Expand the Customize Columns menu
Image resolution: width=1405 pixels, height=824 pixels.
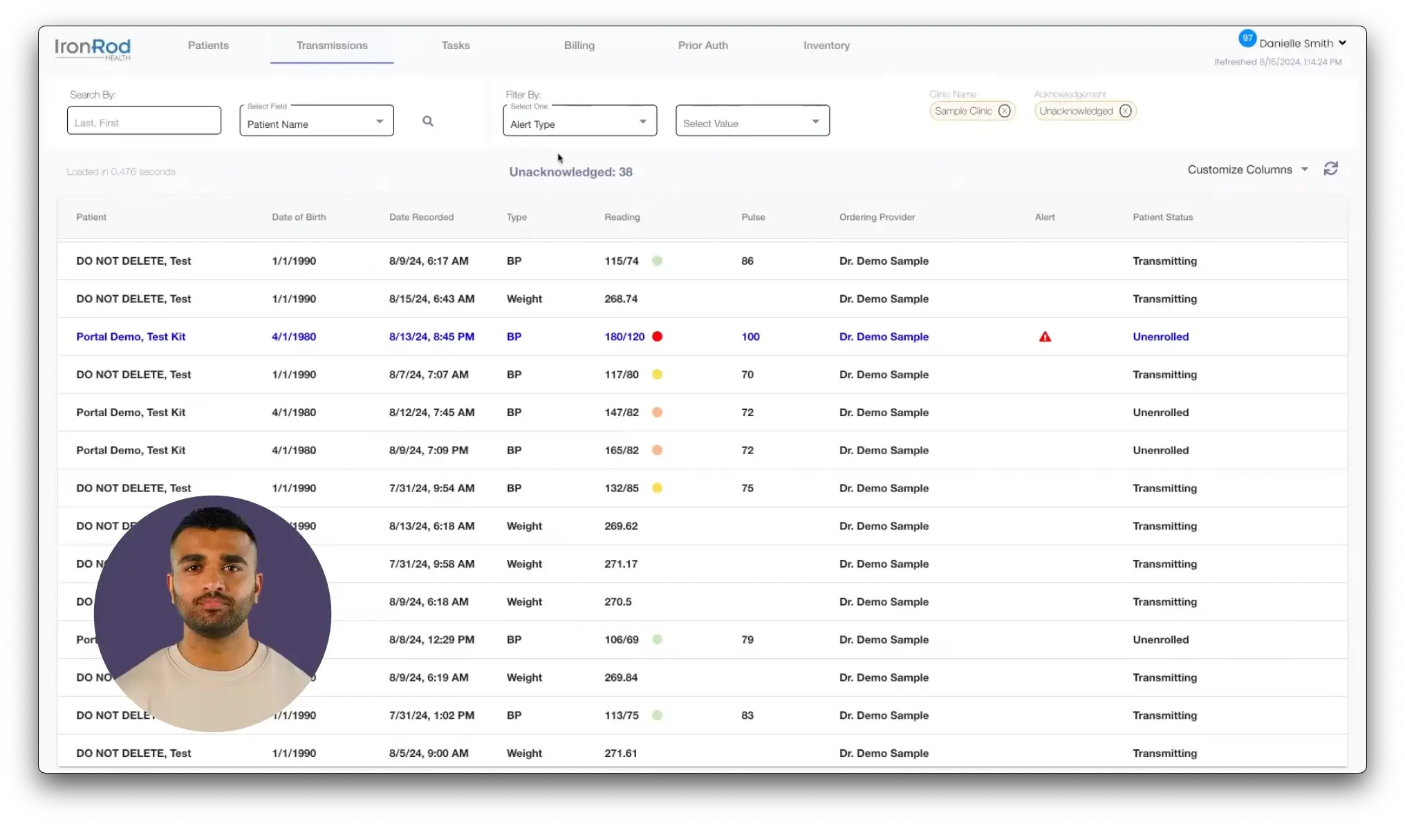[1247, 169]
